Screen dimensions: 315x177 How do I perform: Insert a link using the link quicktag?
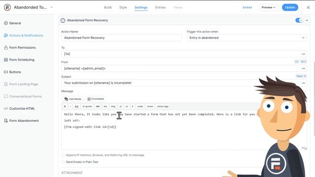(x=77, y=106)
